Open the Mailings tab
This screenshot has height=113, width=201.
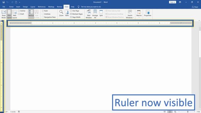pyautogui.click(x=51, y=7)
